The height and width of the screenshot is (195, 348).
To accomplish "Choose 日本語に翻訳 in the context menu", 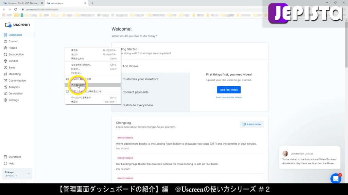I will pyautogui.click(x=93, y=85).
